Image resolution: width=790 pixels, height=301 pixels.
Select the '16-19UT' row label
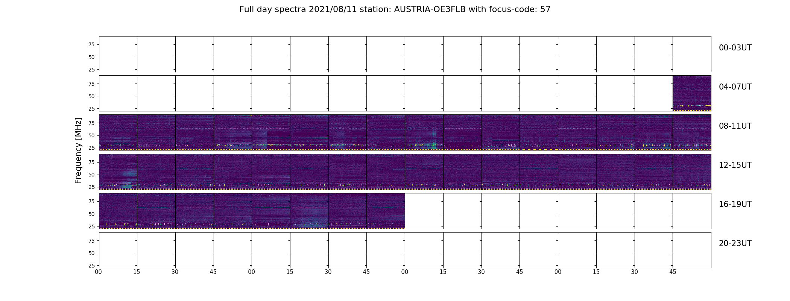point(735,204)
